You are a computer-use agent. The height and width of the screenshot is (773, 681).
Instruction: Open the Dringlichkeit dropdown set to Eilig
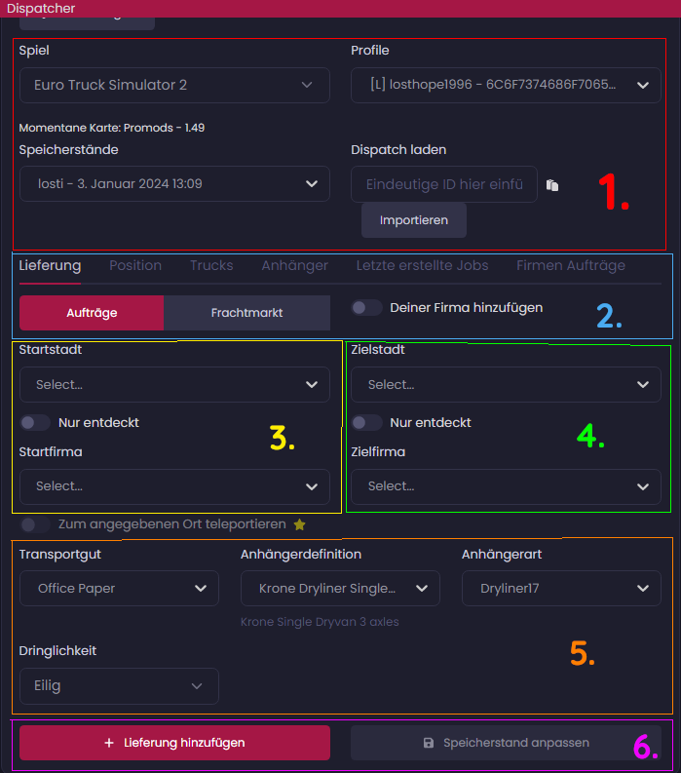[119, 686]
